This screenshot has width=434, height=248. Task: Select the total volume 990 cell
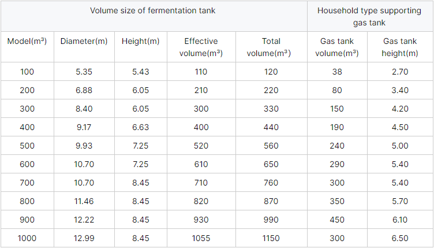[271, 220]
